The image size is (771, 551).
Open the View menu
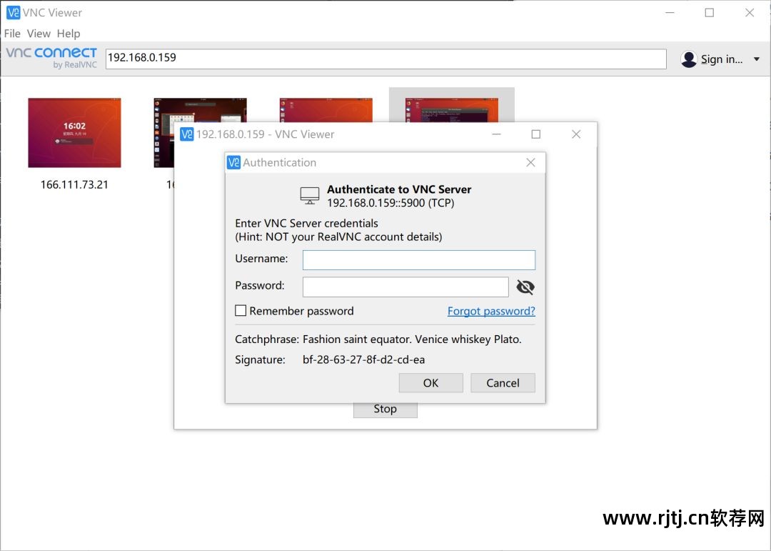(39, 34)
